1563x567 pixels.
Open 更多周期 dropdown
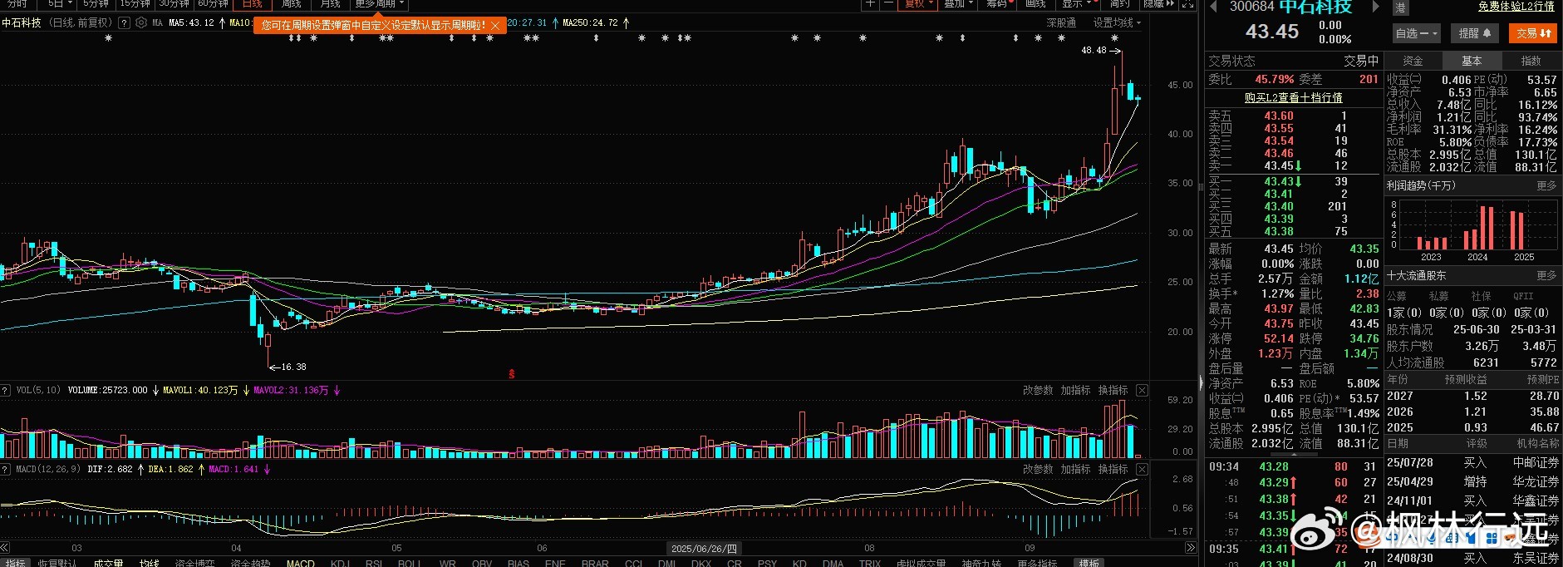click(x=379, y=4)
